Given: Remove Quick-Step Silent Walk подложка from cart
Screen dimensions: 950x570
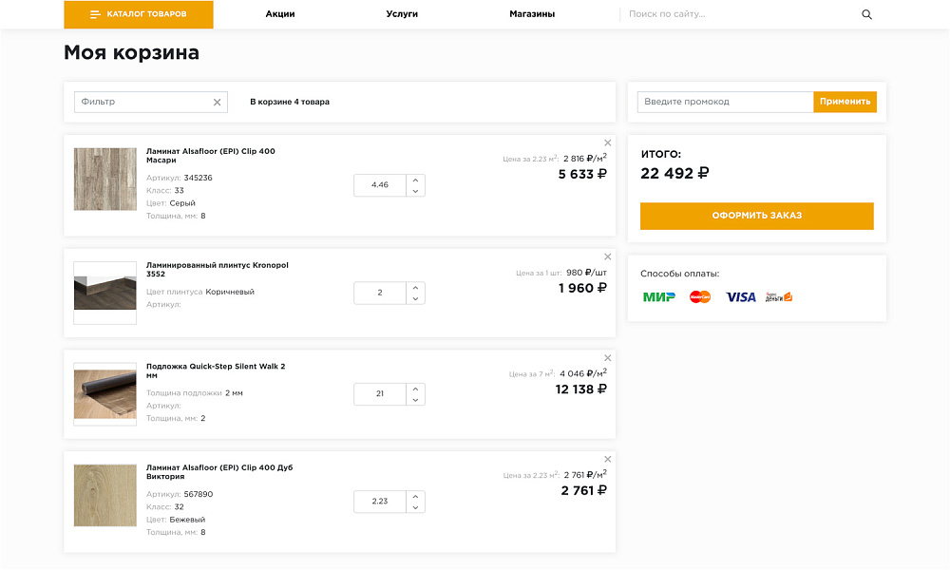Looking at the screenshot, I should [608, 358].
